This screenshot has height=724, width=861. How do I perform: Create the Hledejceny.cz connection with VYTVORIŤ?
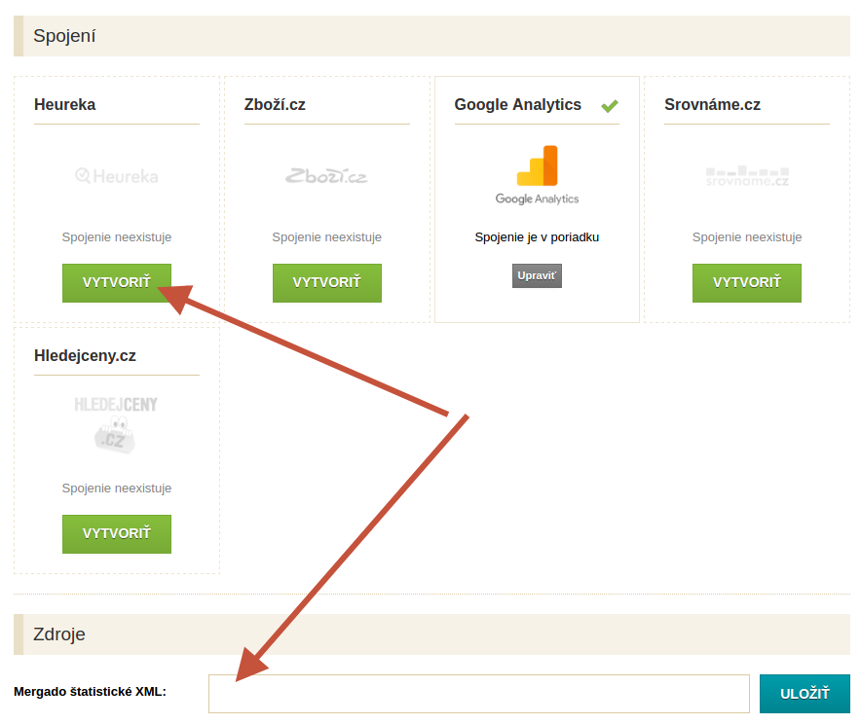[x=117, y=534]
